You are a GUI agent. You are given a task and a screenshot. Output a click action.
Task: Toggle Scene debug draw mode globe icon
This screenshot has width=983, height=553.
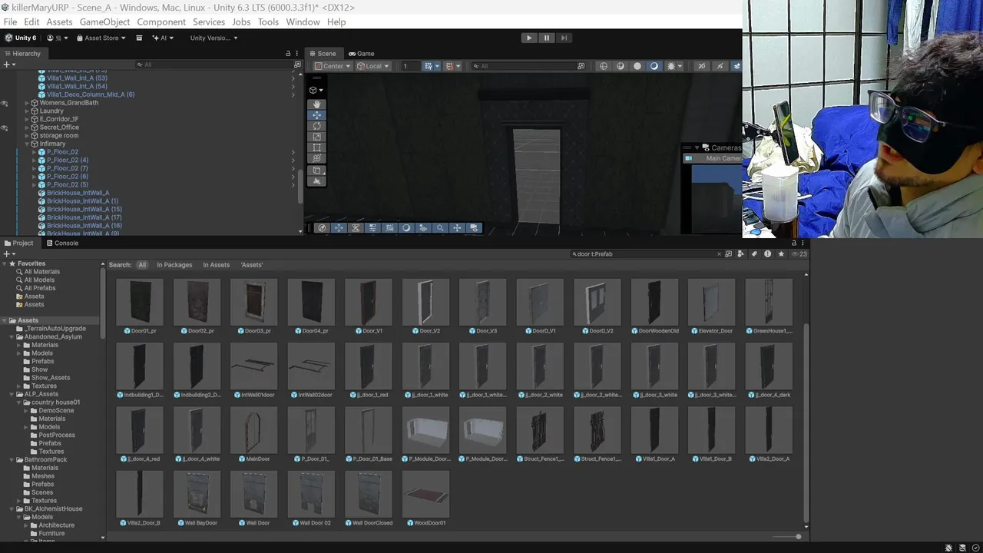pyautogui.click(x=604, y=66)
